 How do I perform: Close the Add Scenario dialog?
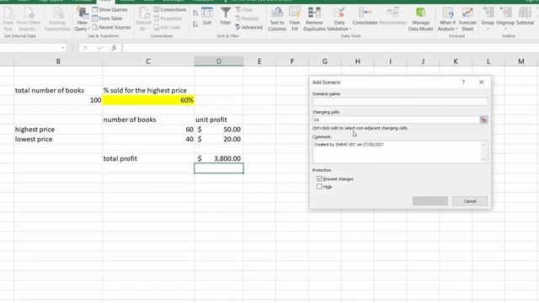481,82
